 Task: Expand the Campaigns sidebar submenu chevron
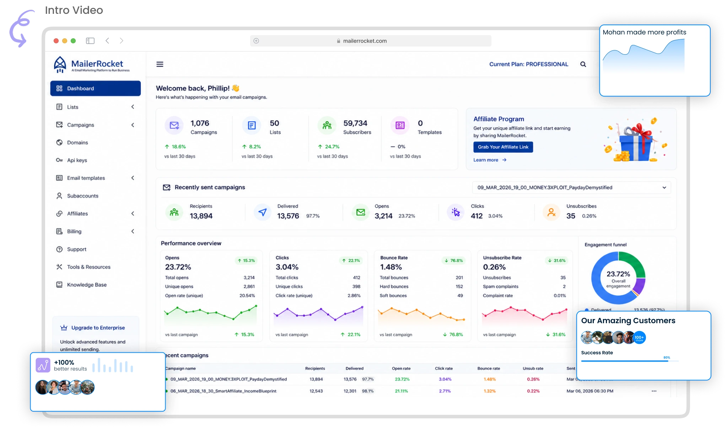(x=133, y=125)
